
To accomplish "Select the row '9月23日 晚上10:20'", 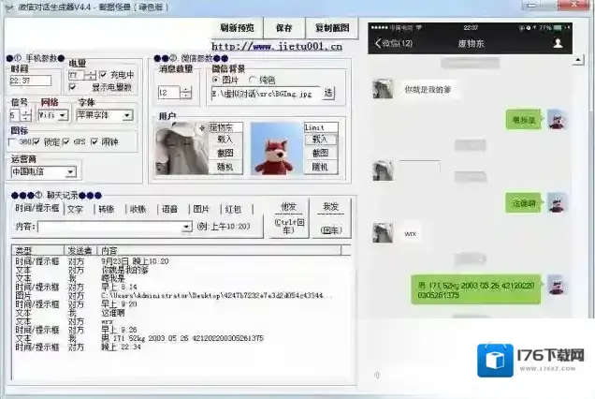I will point(181,261).
